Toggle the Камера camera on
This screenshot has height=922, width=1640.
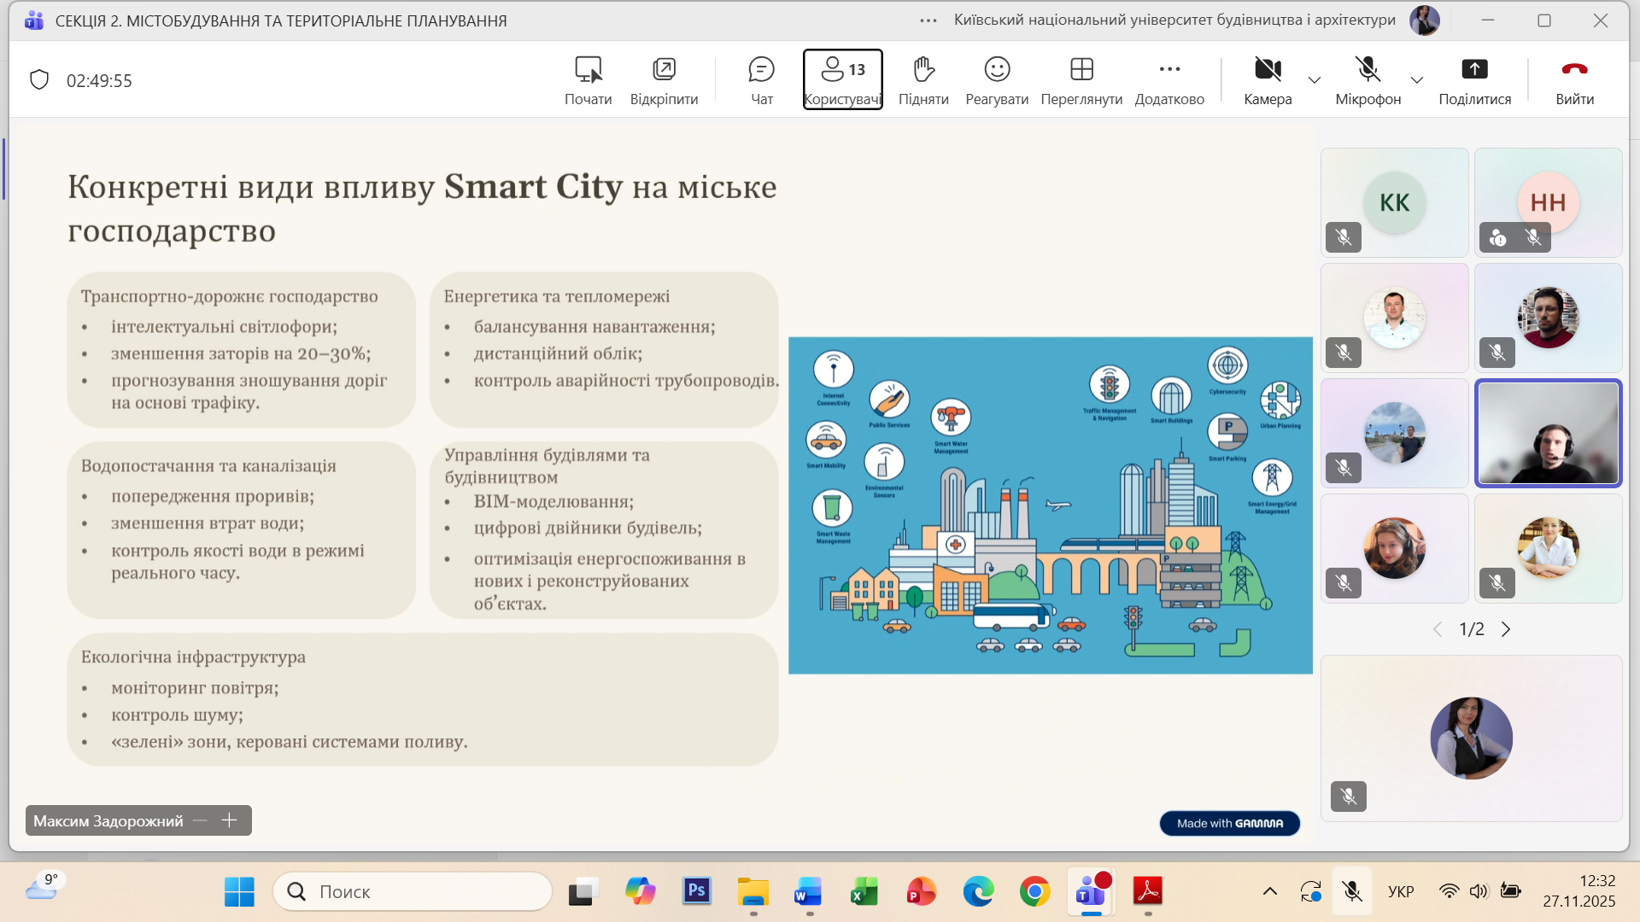click(x=1268, y=70)
